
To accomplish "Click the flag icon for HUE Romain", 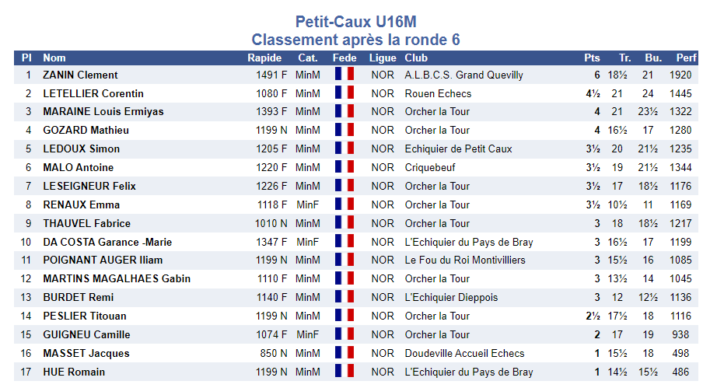I will [344, 372].
